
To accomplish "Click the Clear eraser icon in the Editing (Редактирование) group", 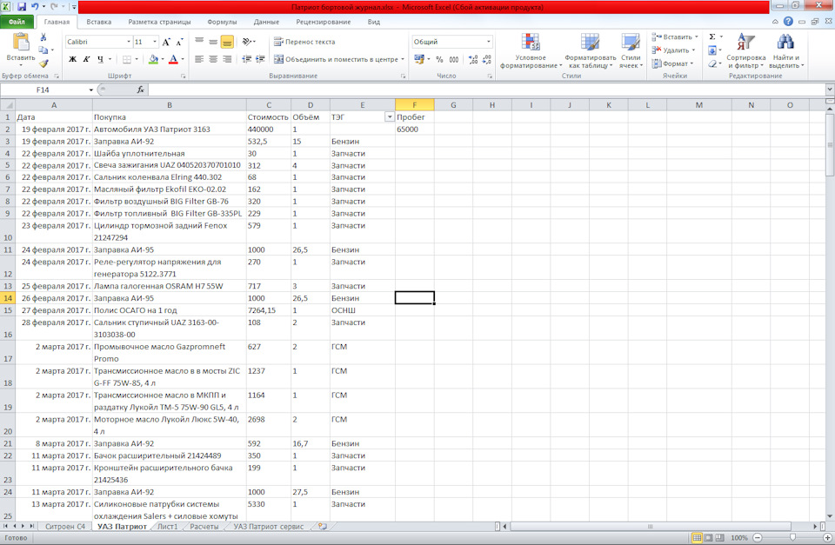I will coord(712,63).
